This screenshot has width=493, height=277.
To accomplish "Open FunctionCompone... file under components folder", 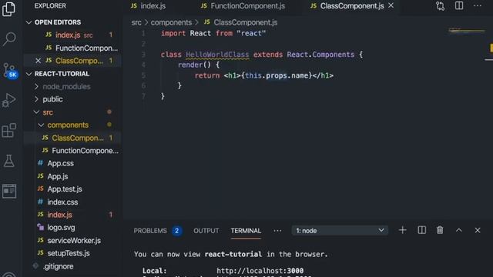I will (72, 151).
